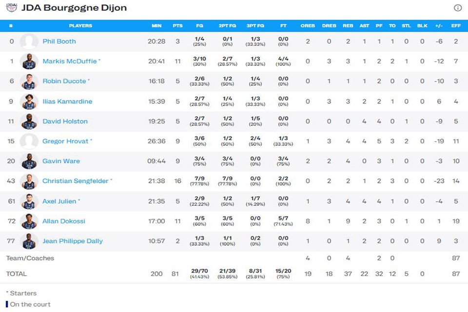Click the FG column header
Image resolution: width=468 pixels, height=312 pixels.
pos(199,26)
